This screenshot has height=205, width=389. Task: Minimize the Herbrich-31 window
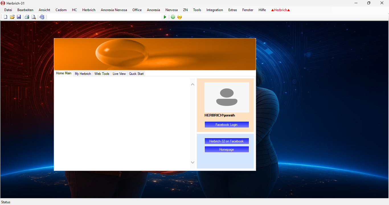(356, 3)
